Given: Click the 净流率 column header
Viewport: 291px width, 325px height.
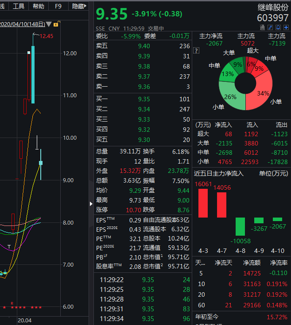Looking at the screenshot, I should pos(279,263).
